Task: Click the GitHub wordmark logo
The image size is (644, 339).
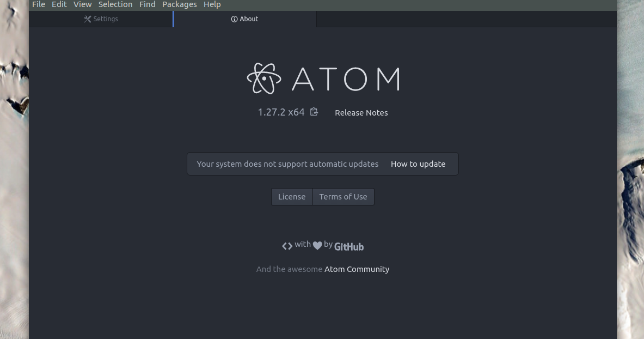Action: tap(348, 246)
